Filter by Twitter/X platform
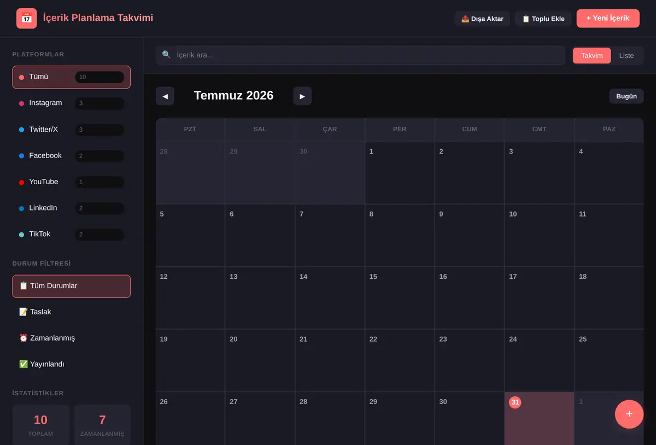The height and width of the screenshot is (445, 656). [72, 130]
